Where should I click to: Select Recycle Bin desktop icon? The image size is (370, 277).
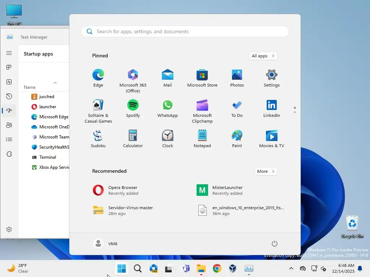point(352,227)
